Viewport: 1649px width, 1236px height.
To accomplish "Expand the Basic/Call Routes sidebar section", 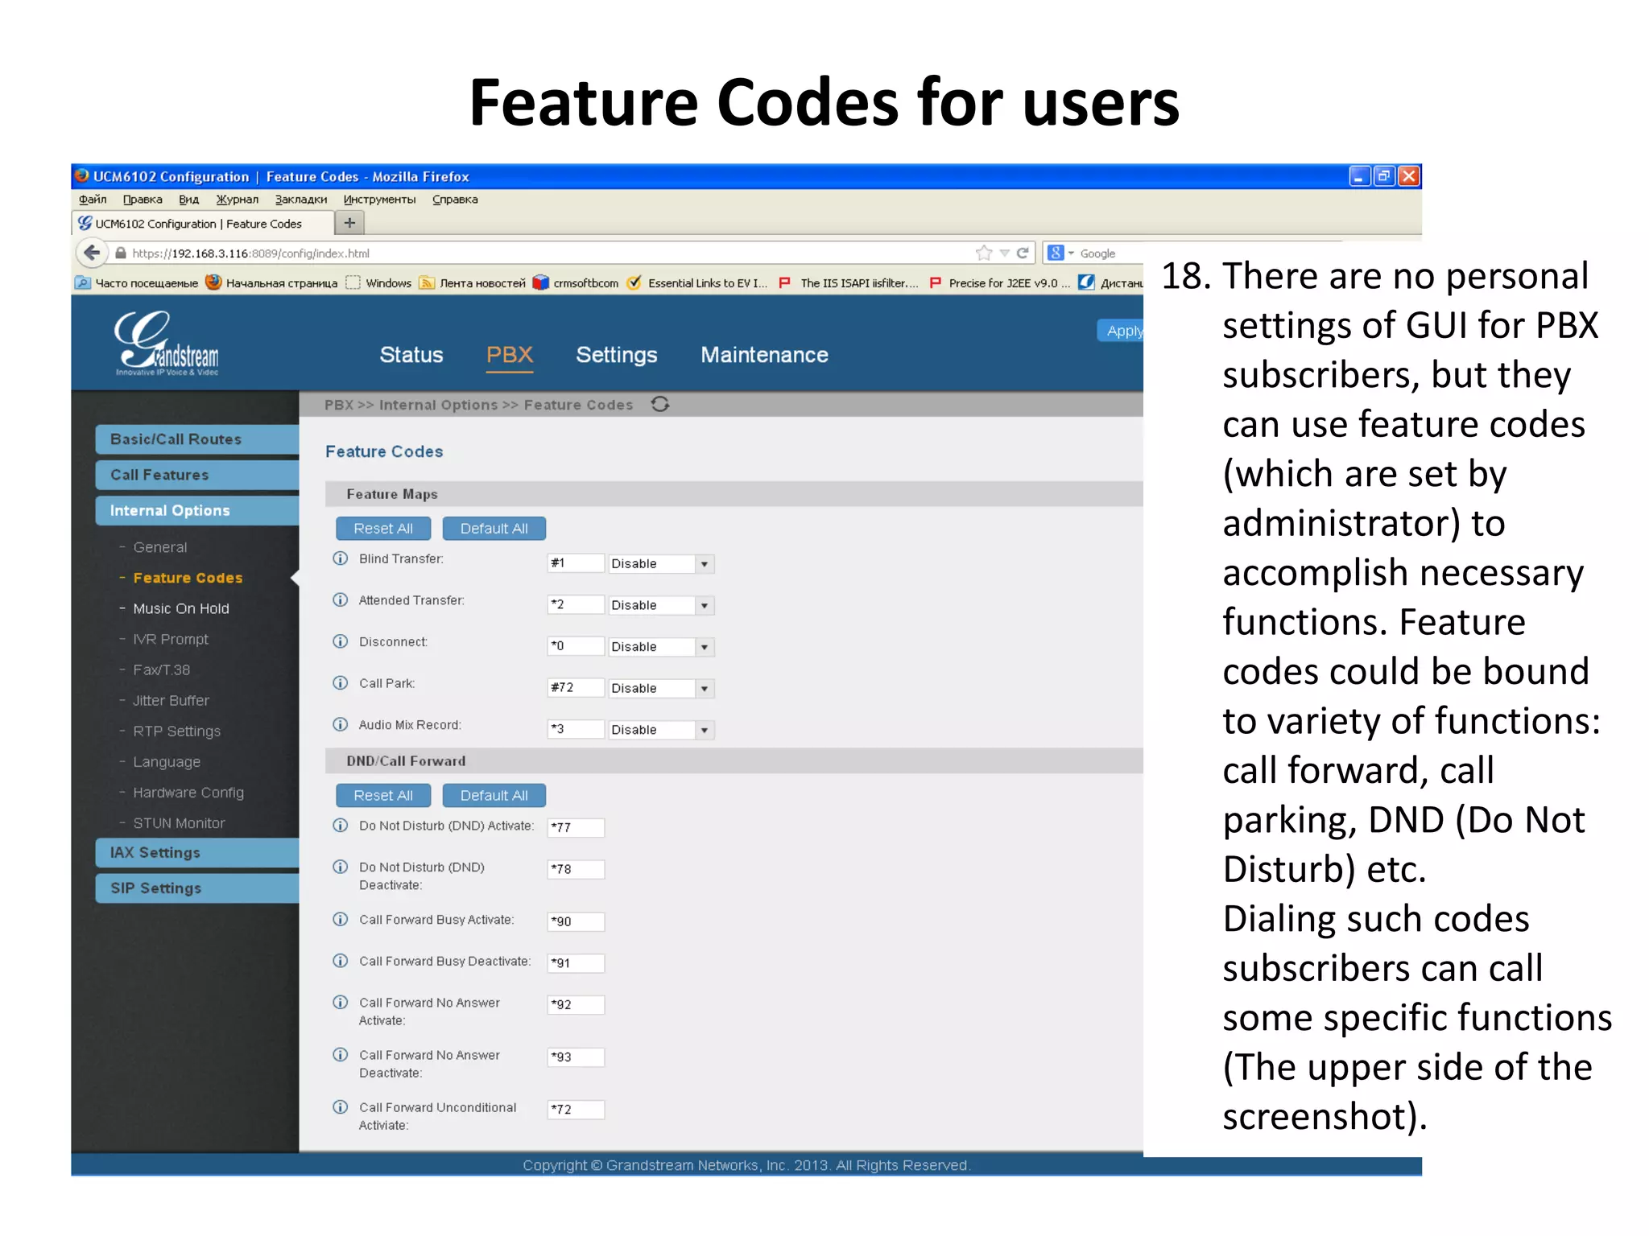I will coord(197,439).
